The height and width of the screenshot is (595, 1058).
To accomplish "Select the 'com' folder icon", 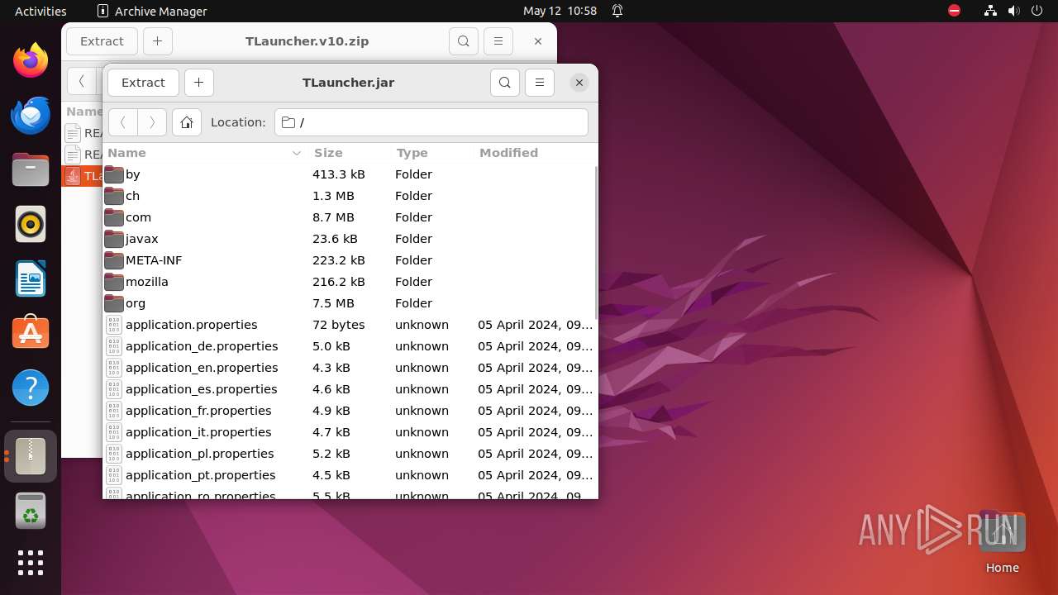I will (x=114, y=217).
